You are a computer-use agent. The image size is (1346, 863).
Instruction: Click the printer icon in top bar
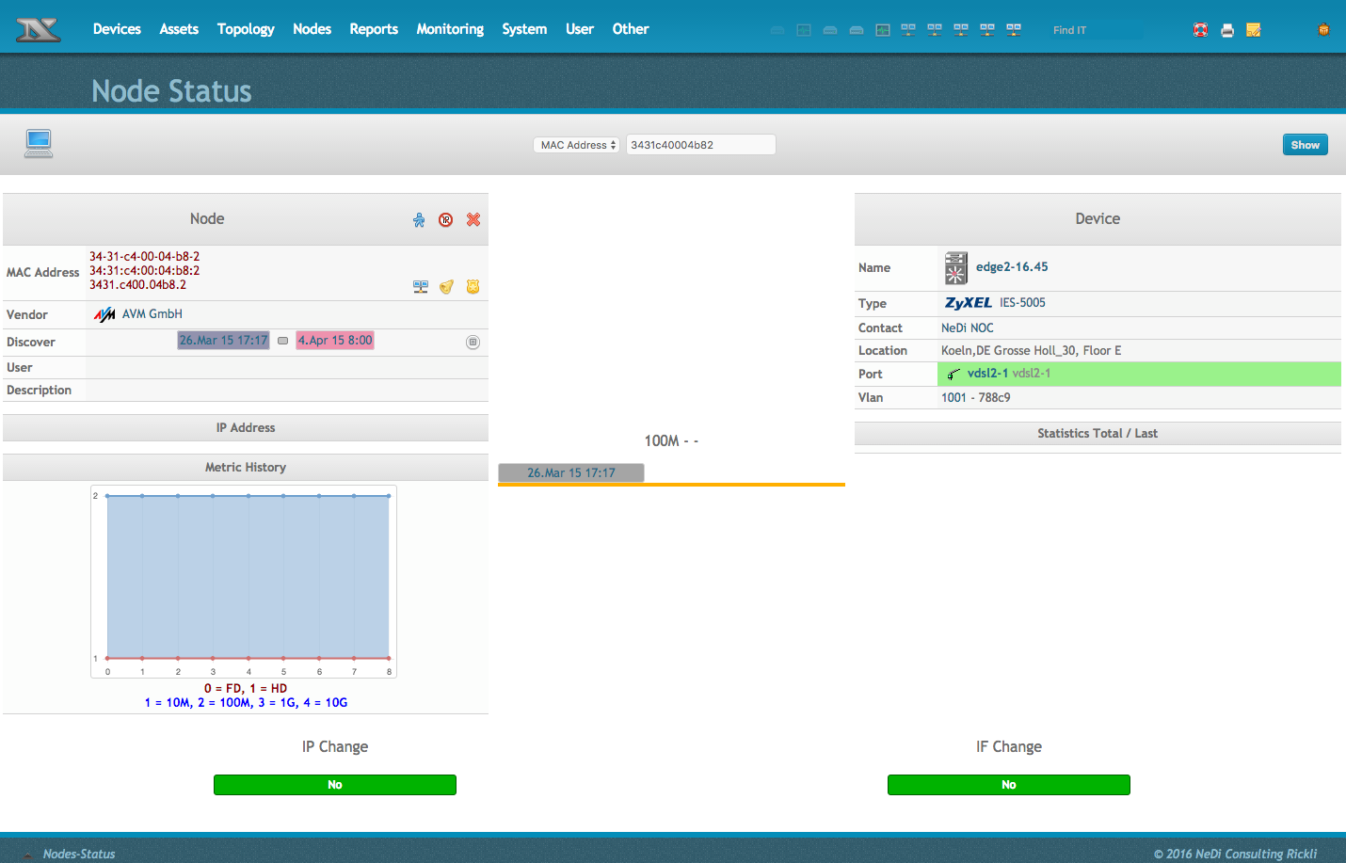click(x=1227, y=30)
